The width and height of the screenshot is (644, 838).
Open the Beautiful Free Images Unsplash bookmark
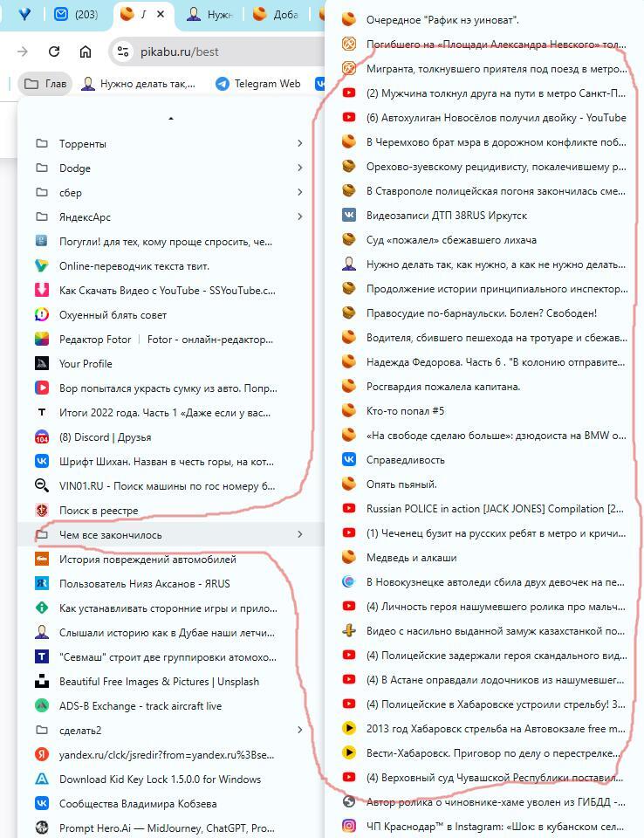(157, 681)
